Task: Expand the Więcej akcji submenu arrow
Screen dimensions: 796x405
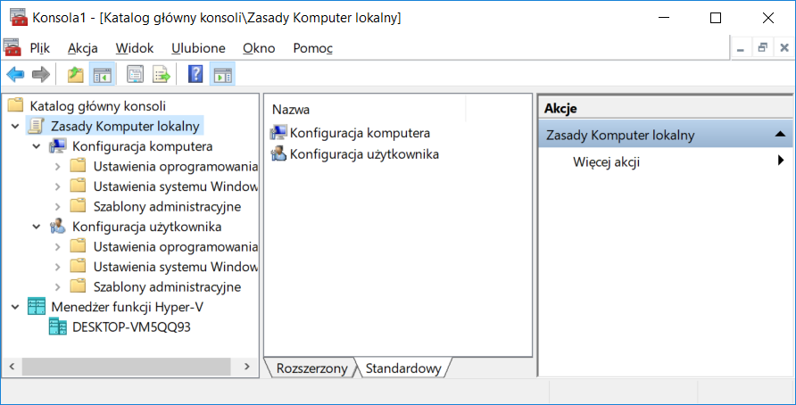Action: tap(780, 161)
